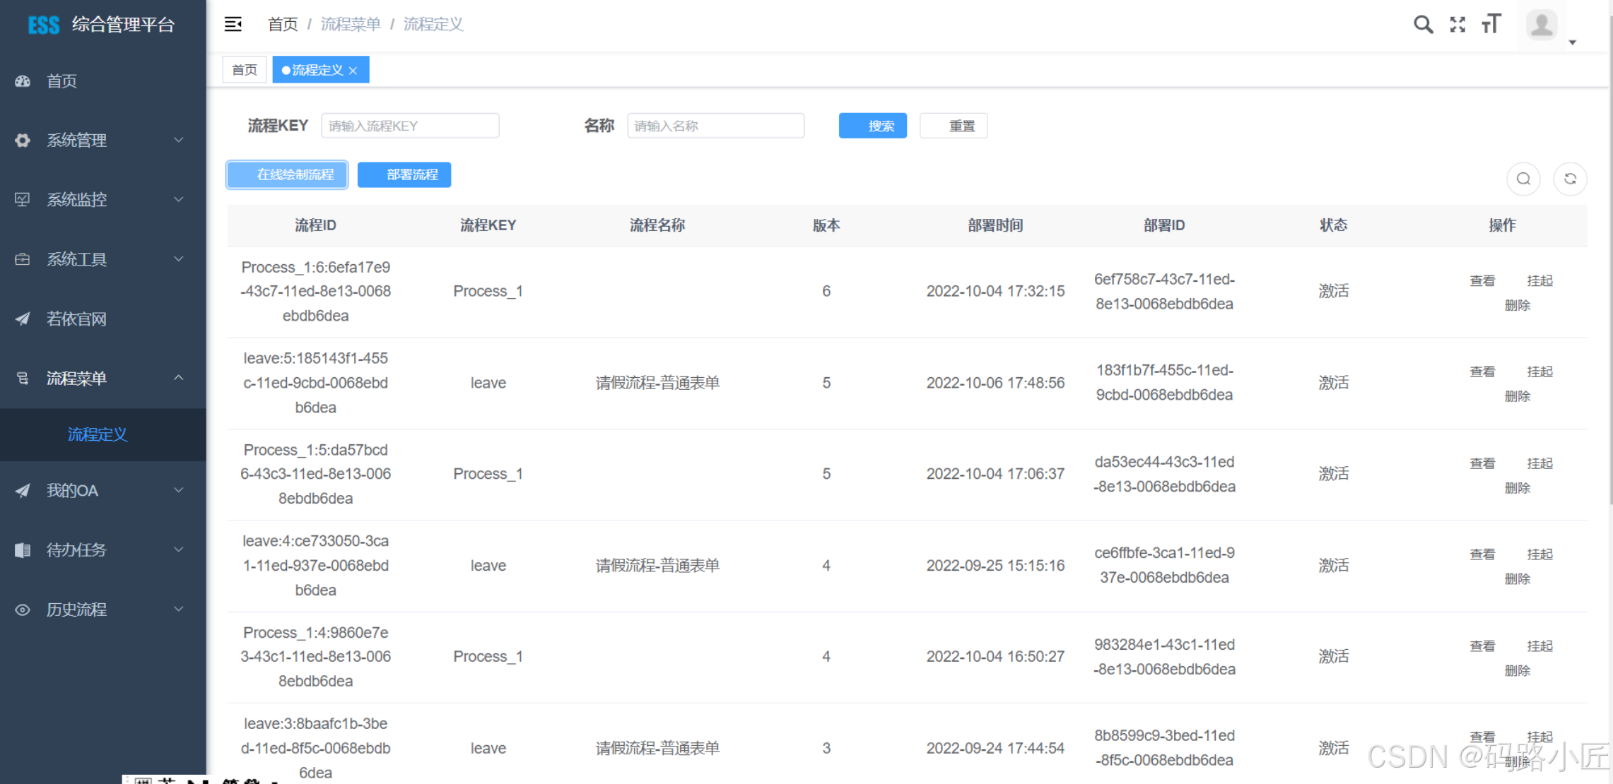Switch to the 首页 tab
The height and width of the screenshot is (784, 1613).
click(x=244, y=69)
